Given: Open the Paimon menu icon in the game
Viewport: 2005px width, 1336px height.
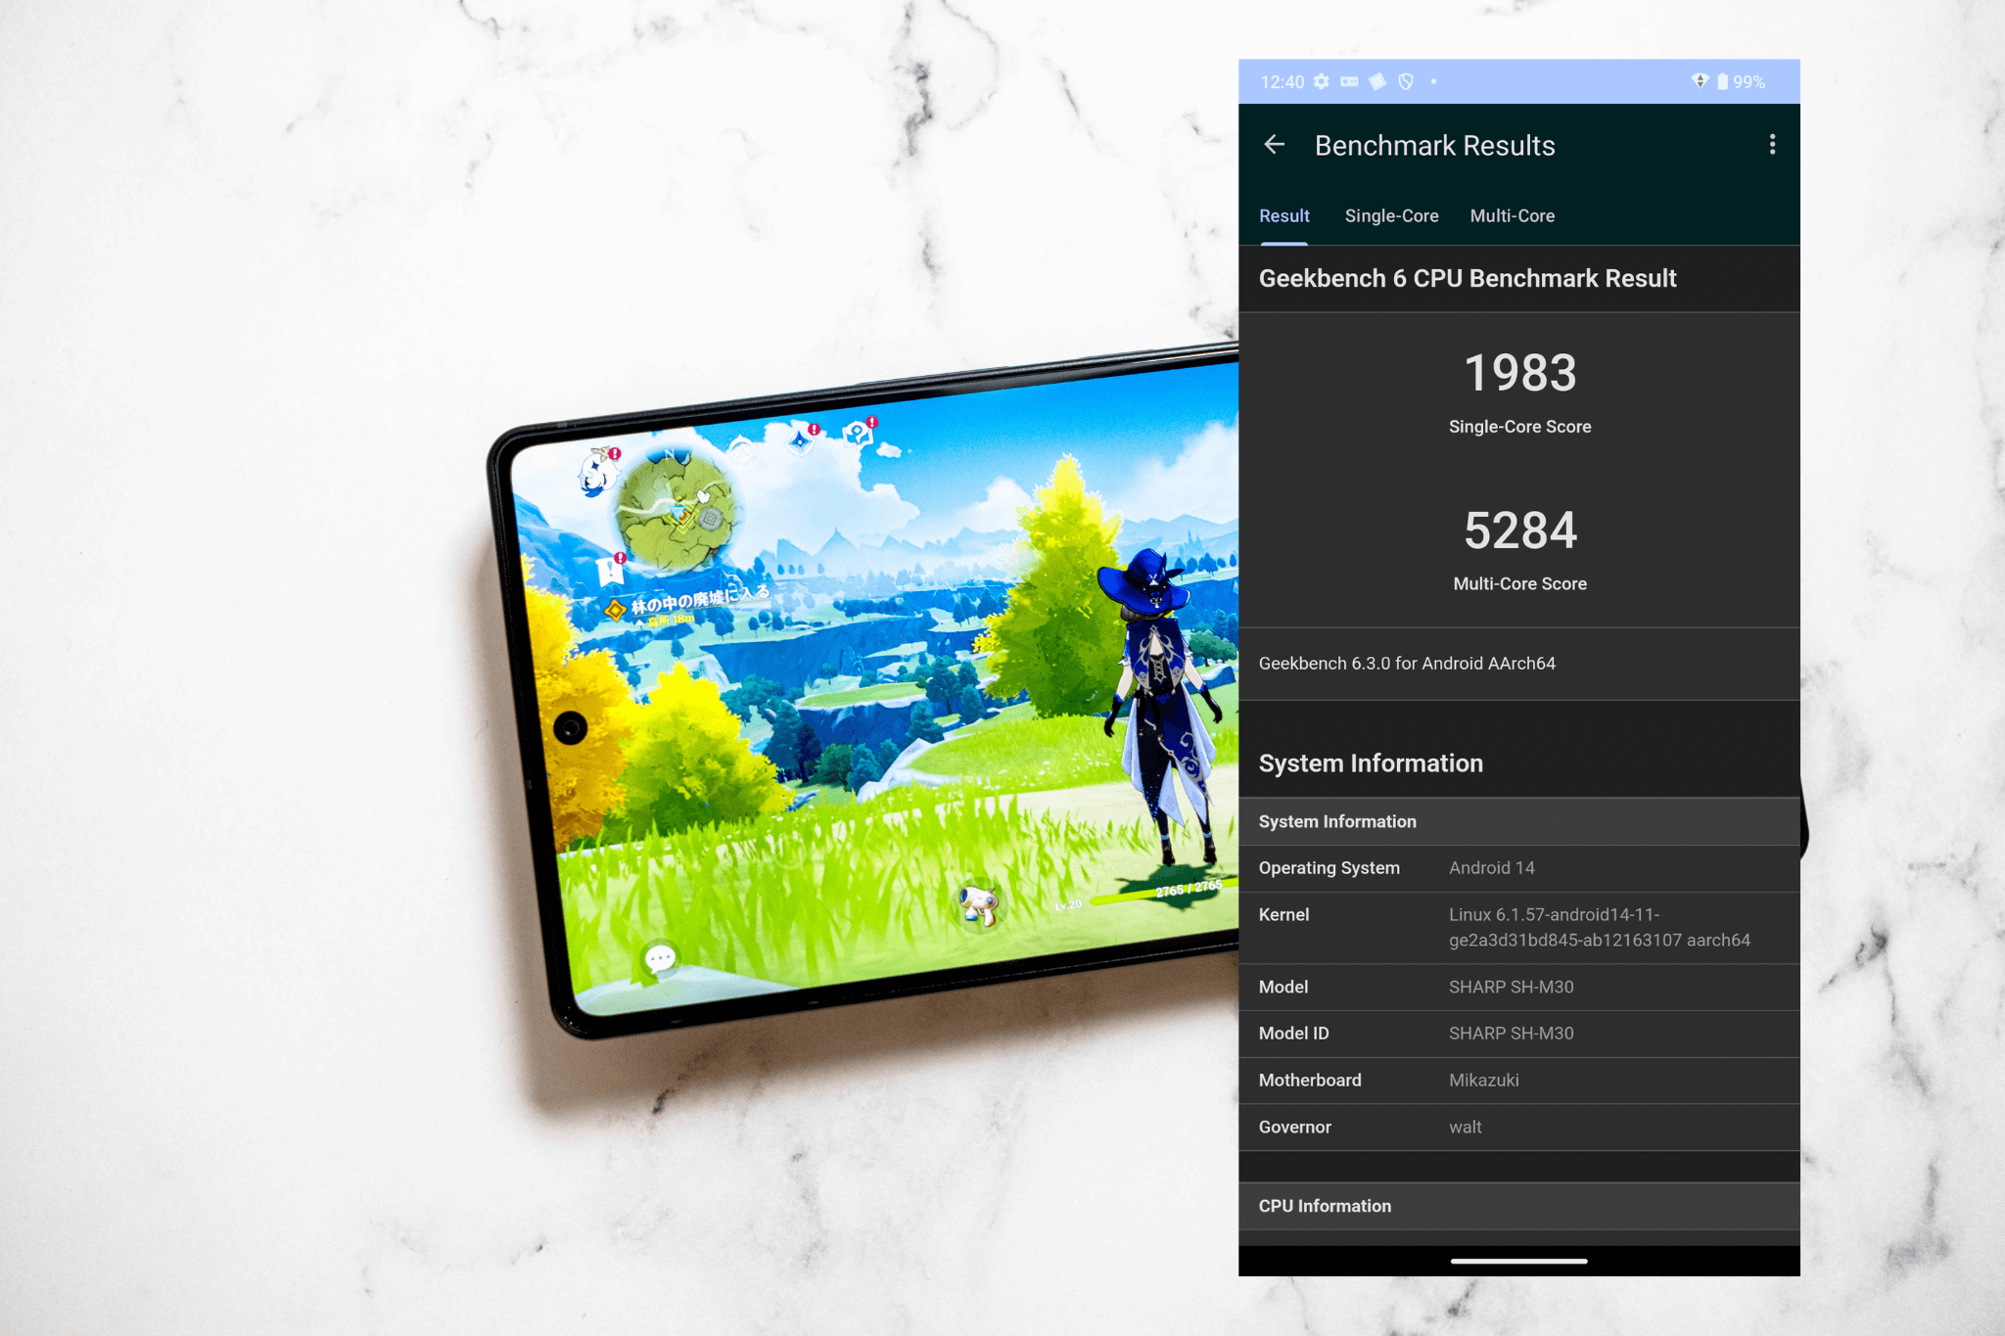Looking at the screenshot, I should click(x=597, y=472).
